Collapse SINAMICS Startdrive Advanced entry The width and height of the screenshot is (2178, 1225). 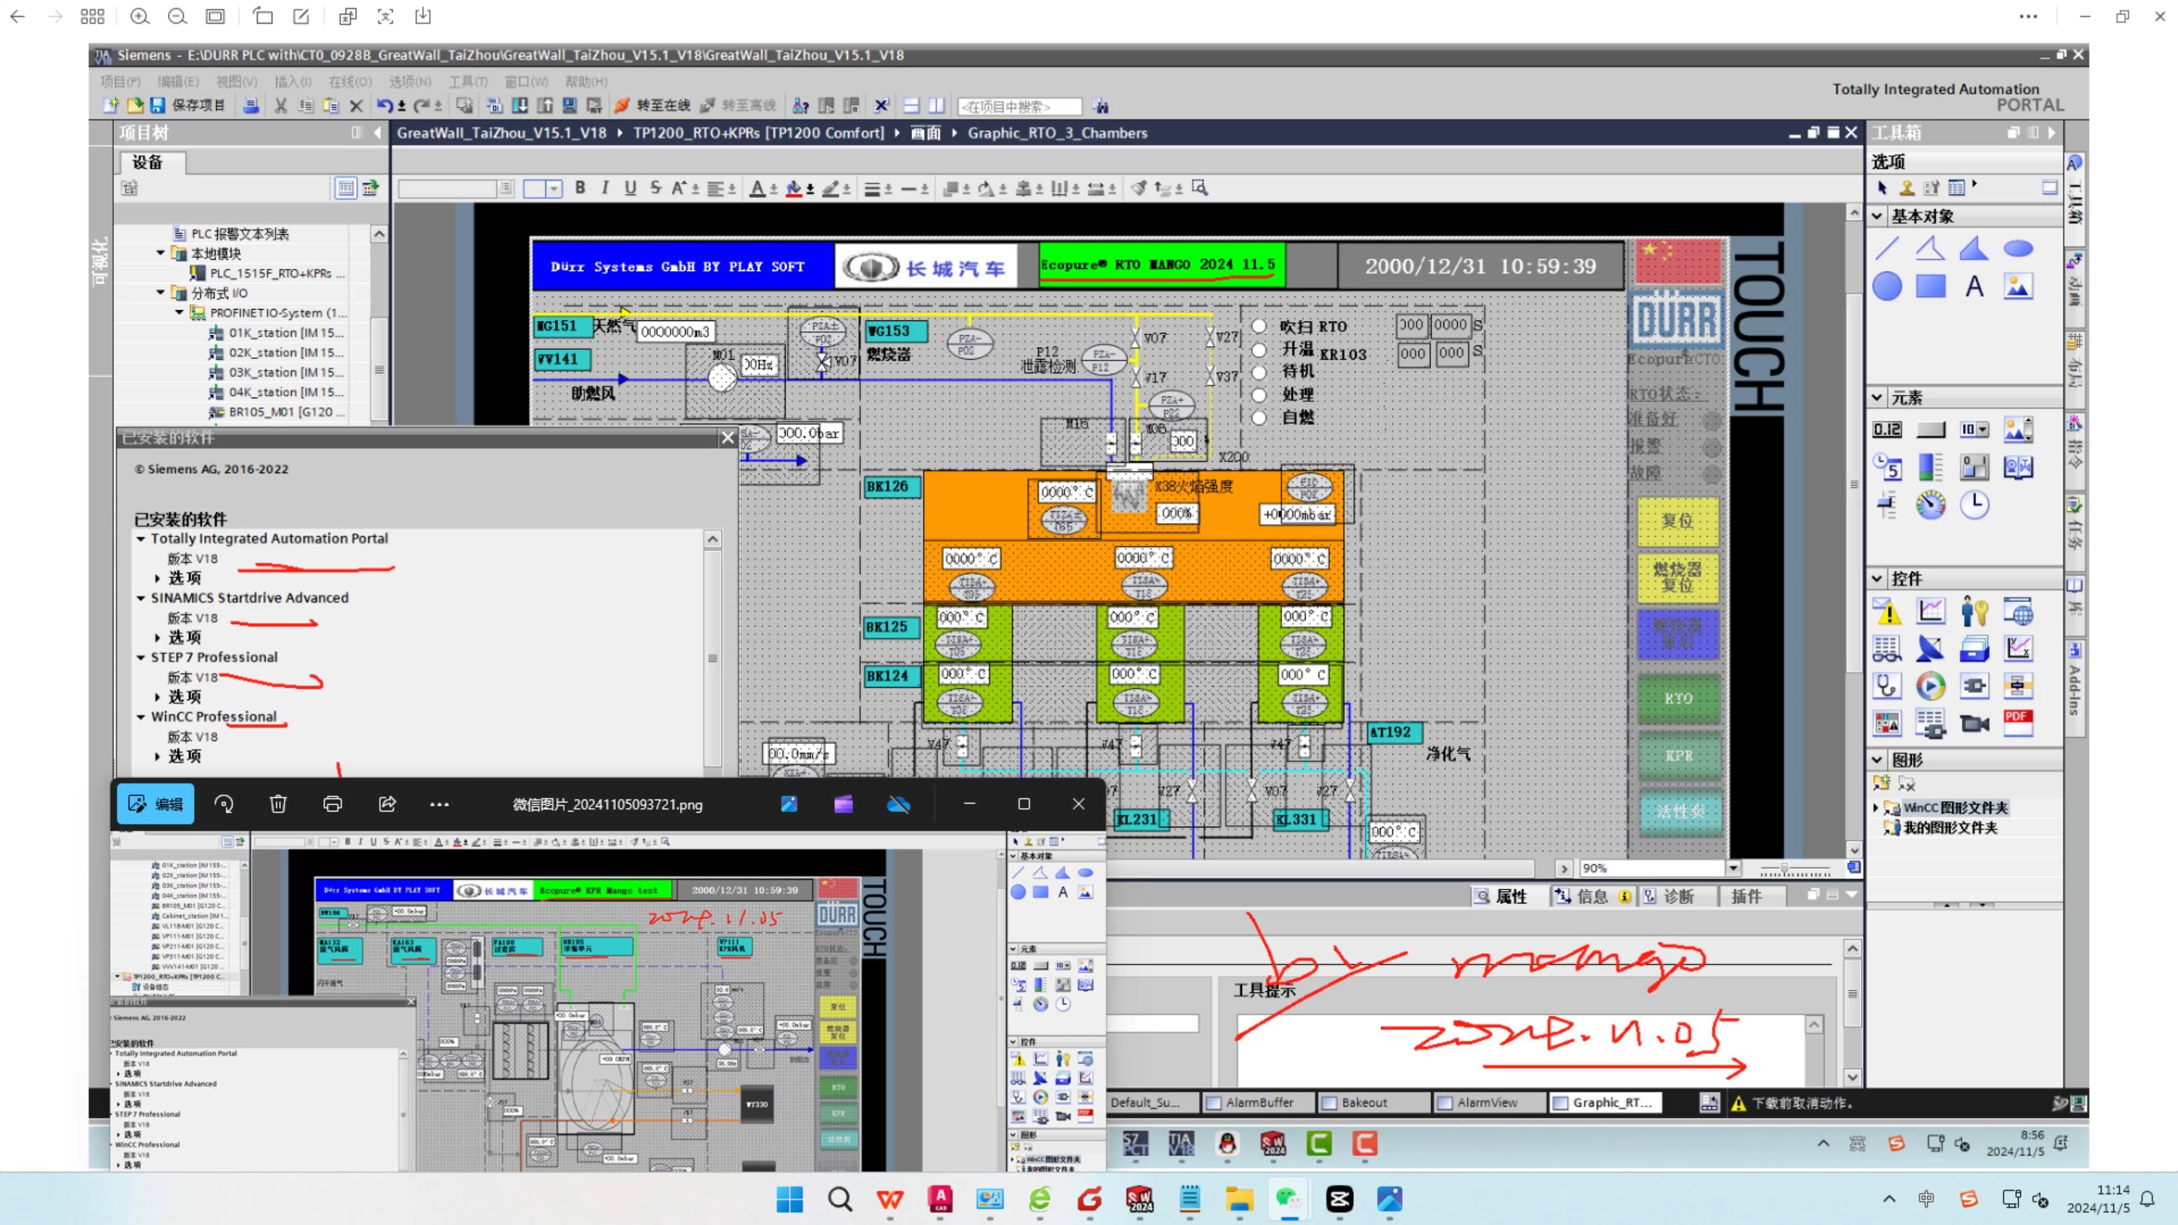click(141, 598)
